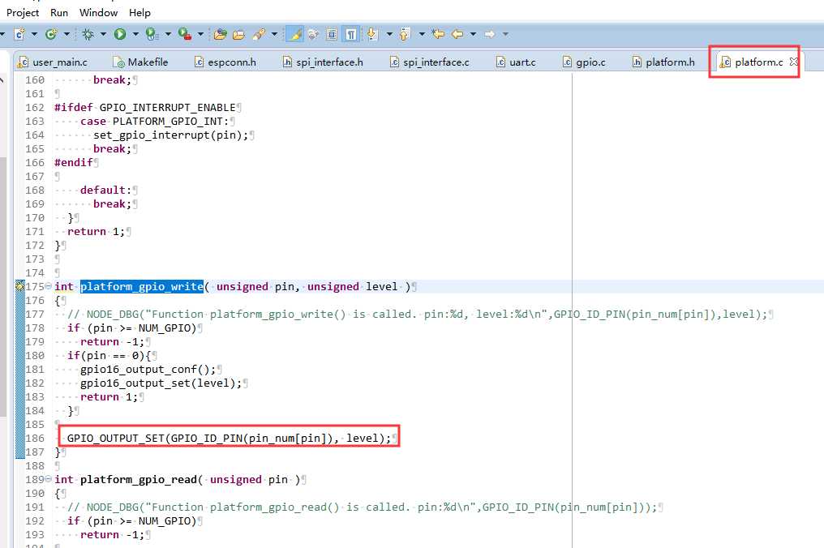Image resolution: width=824 pixels, height=548 pixels.
Task: Click the Previous Annotation icon
Action: click(x=405, y=34)
